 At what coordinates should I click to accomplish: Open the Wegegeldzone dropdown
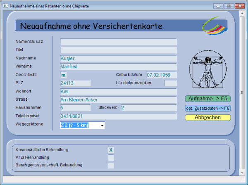[102, 125]
